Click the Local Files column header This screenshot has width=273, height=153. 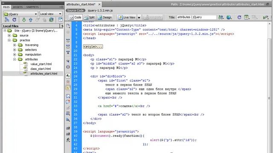pyautogui.click(x=31, y=26)
